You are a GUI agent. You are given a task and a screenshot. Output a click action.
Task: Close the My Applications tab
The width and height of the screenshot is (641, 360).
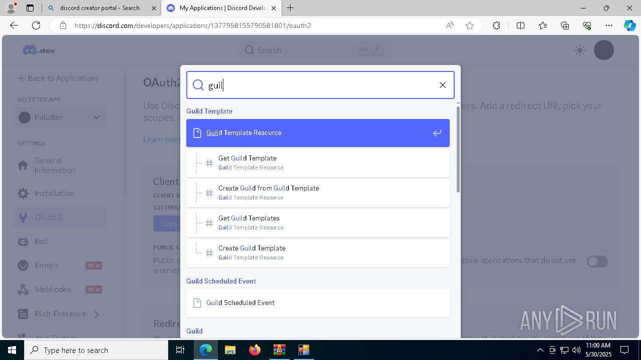[273, 8]
